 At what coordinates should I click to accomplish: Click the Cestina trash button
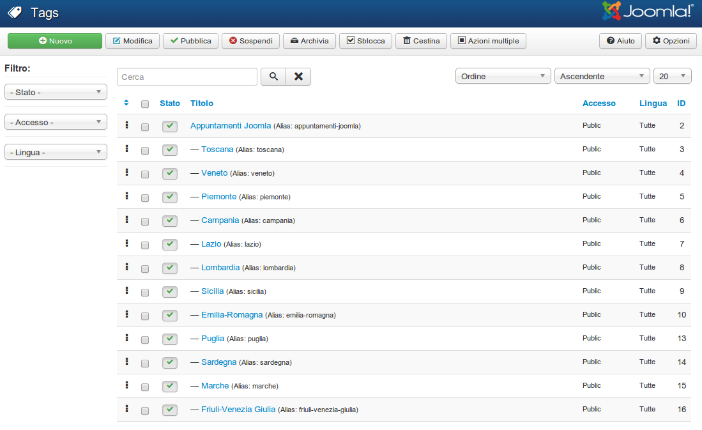point(421,41)
